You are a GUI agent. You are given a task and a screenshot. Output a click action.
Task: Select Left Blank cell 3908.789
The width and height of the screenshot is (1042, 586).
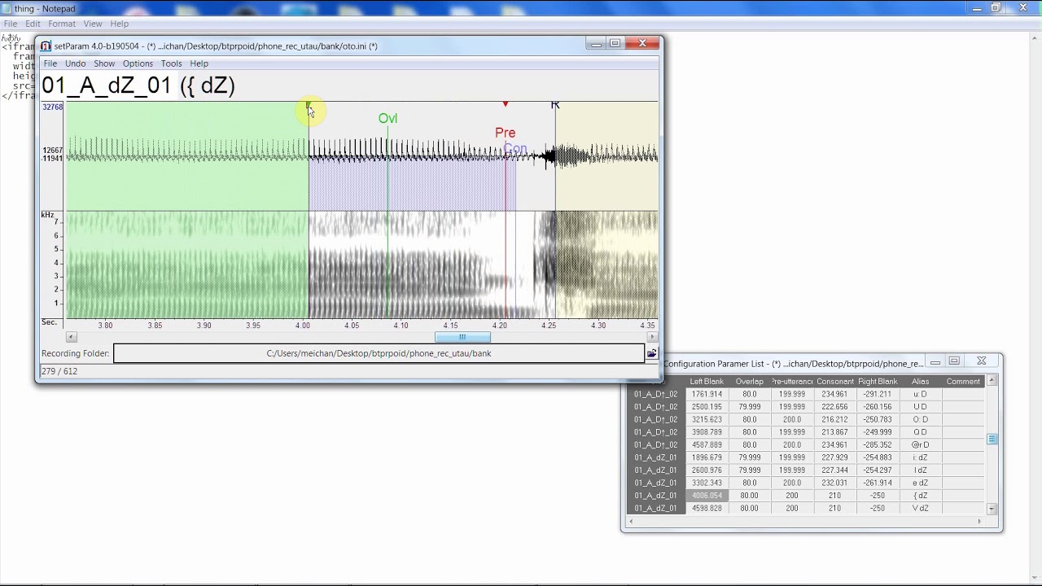point(707,432)
